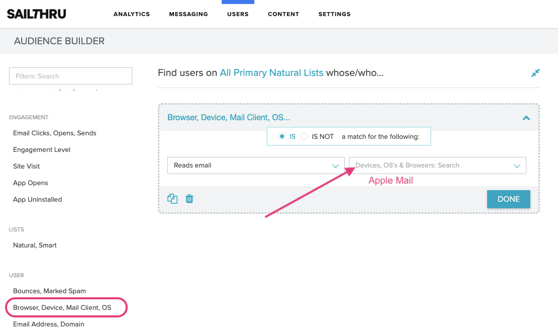Select the Engagement Level filter
The height and width of the screenshot is (333, 558).
41,149
